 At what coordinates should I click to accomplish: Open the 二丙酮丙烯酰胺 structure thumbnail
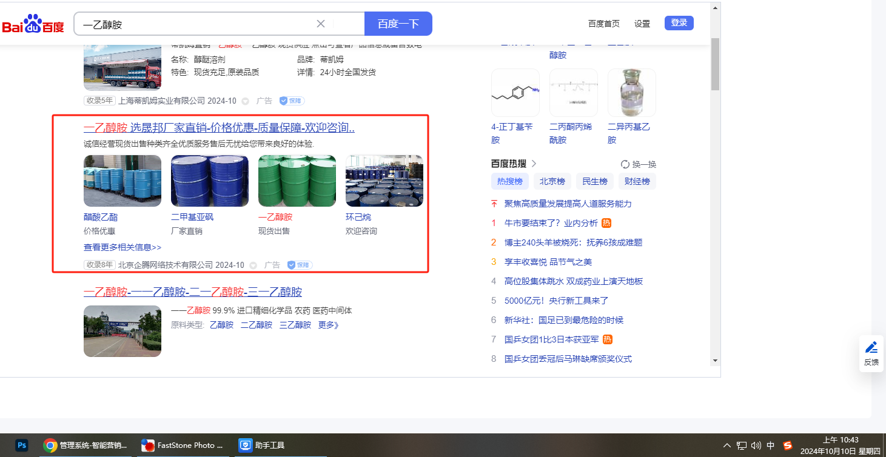click(x=574, y=93)
